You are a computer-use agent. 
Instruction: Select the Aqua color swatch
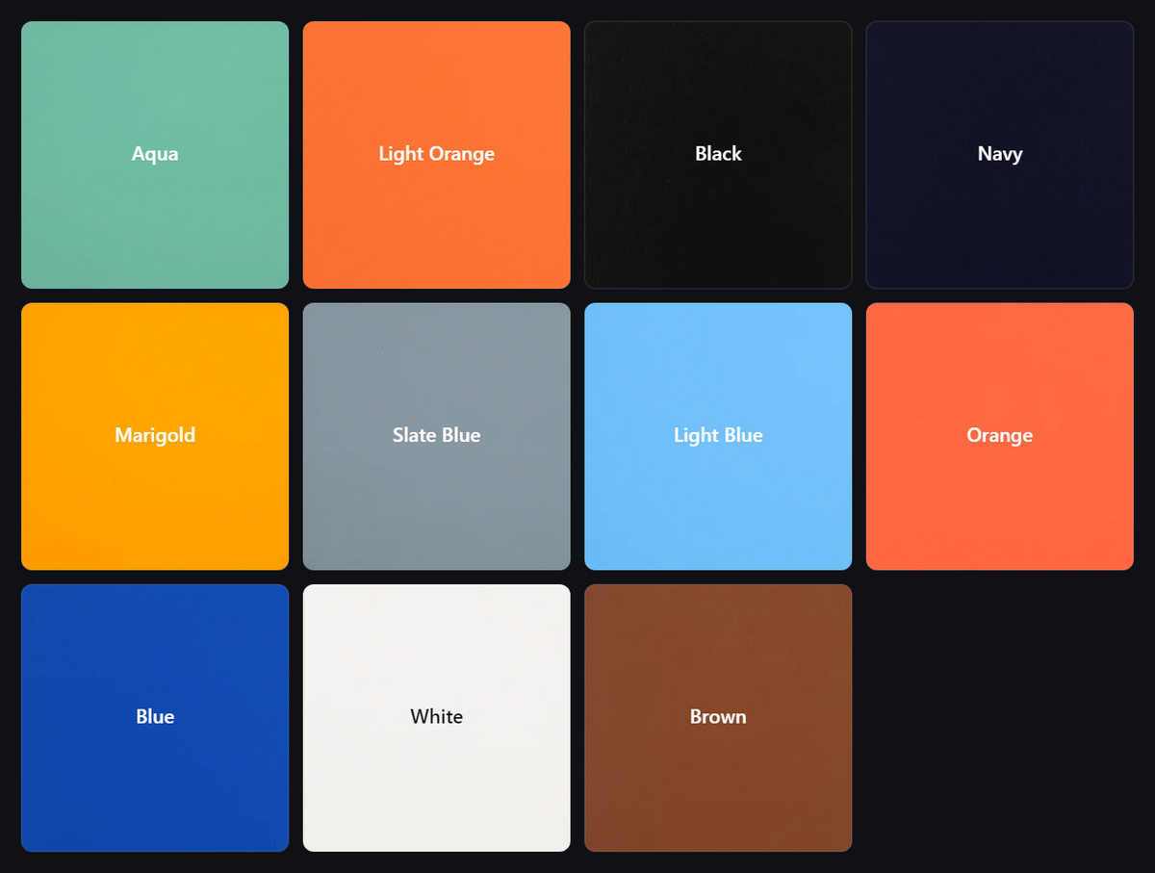tap(155, 155)
